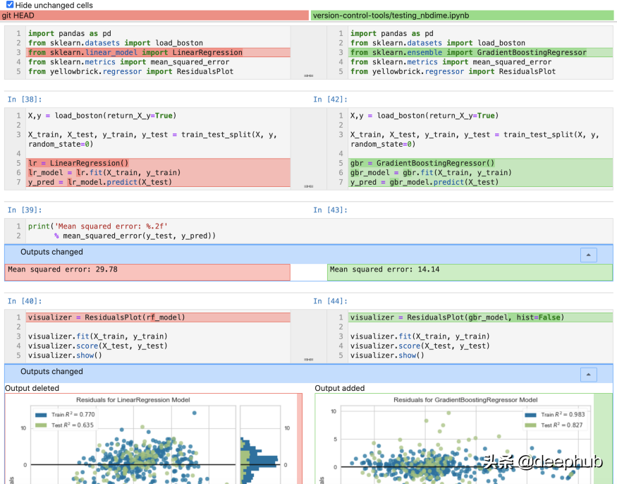617x484 pixels.
Task: Click the train_test_split line in right pane
Action: point(475,139)
